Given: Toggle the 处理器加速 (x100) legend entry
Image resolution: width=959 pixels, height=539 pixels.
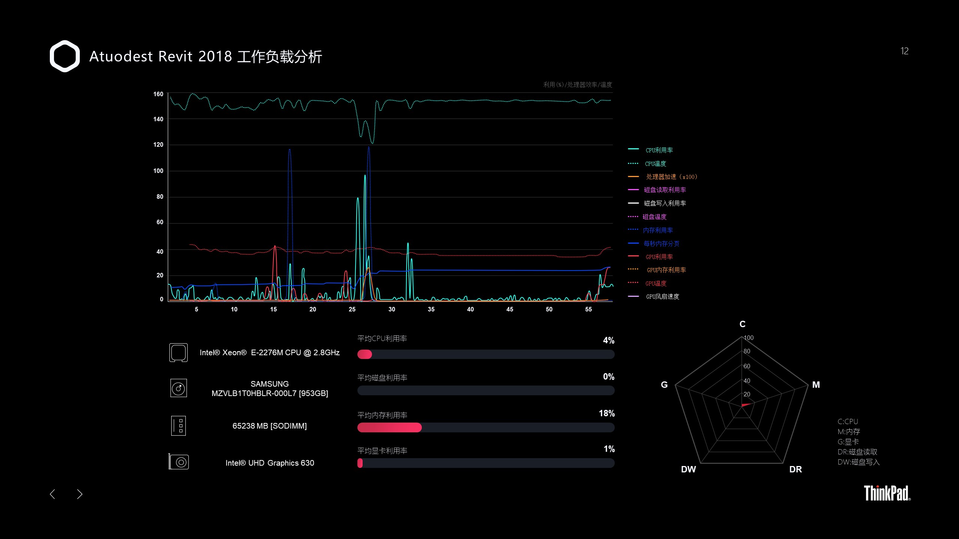Looking at the screenshot, I should click(x=663, y=177).
